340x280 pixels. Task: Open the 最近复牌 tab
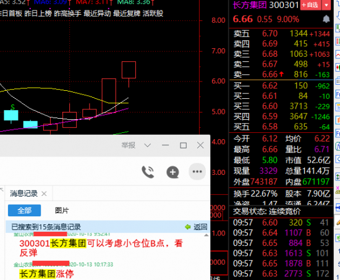127,14
